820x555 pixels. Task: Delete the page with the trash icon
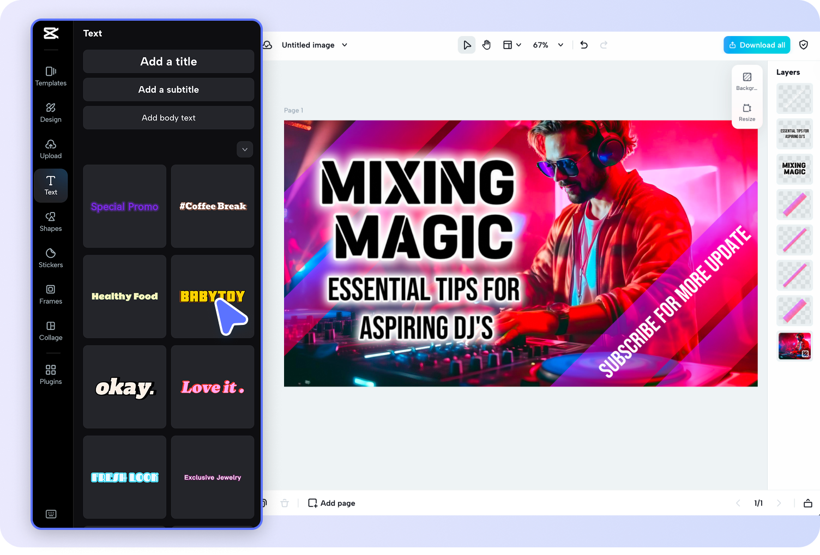(x=285, y=503)
